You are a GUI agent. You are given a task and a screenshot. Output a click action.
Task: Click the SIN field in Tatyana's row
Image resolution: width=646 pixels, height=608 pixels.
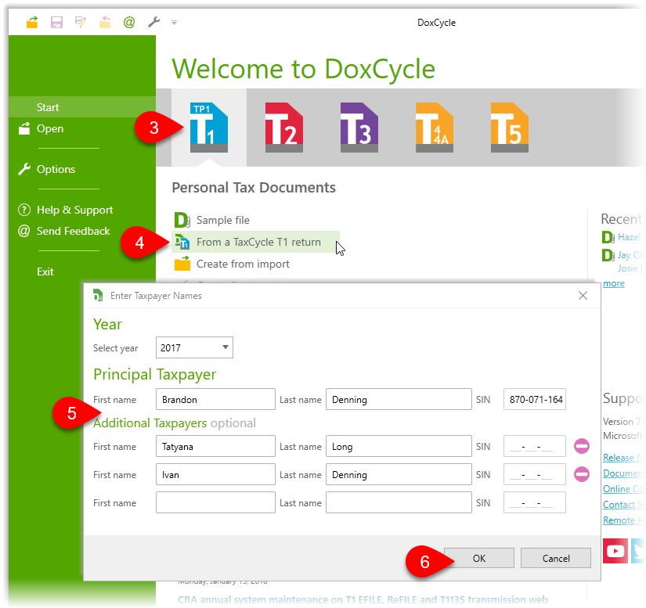tap(535, 446)
